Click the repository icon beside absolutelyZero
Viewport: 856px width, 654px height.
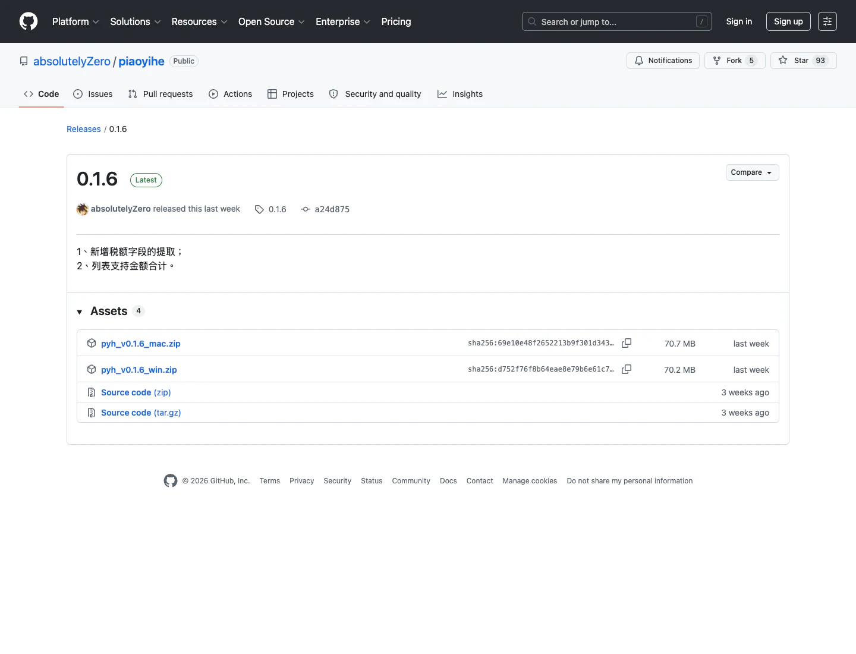click(24, 61)
